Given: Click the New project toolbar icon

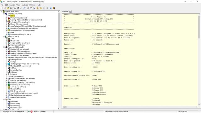Looking at the screenshot, I should 2,8.
